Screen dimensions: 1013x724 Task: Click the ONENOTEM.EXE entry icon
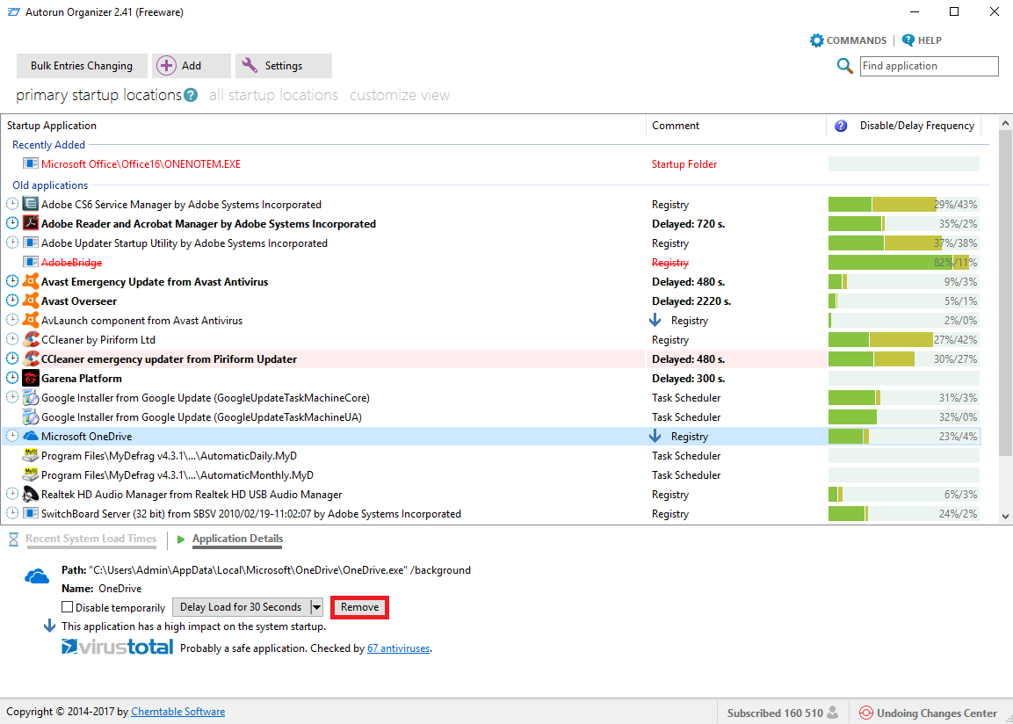(31, 164)
